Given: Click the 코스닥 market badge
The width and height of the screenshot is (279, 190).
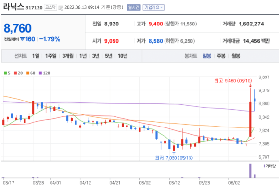Looking at the screenshot, I should tap(51, 7).
